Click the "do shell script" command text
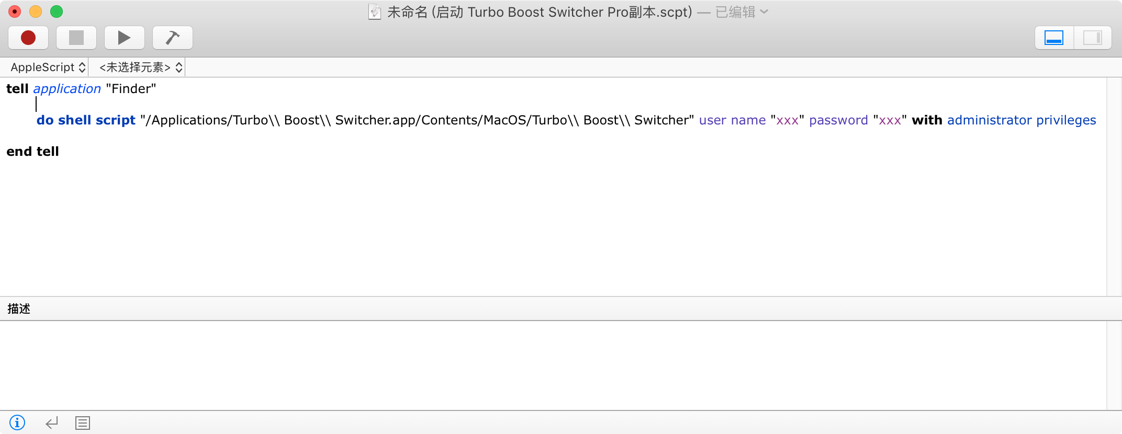The height and width of the screenshot is (434, 1122). (86, 120)
